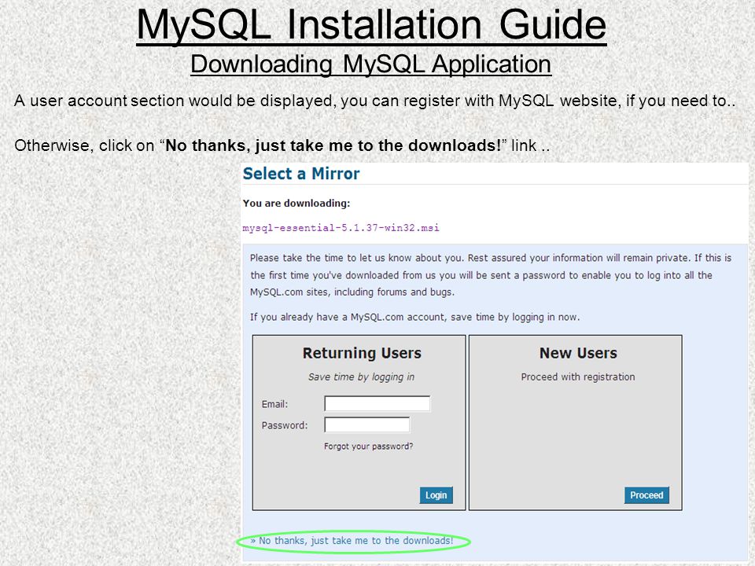Click the Password input field
The width and height of the screenshot is (755, 566).
tap(367, 425)
